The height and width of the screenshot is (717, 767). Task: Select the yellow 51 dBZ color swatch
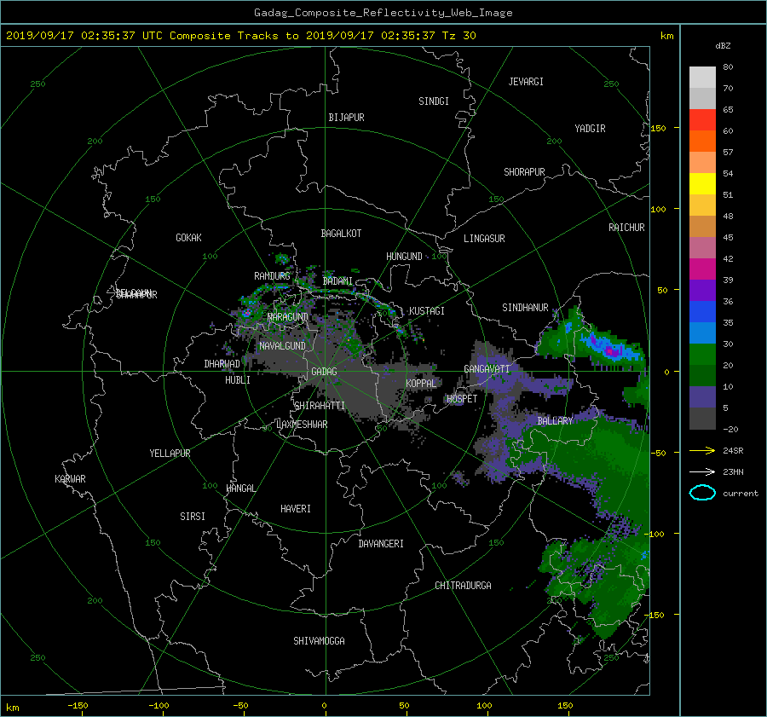click(x=702, y=184)
